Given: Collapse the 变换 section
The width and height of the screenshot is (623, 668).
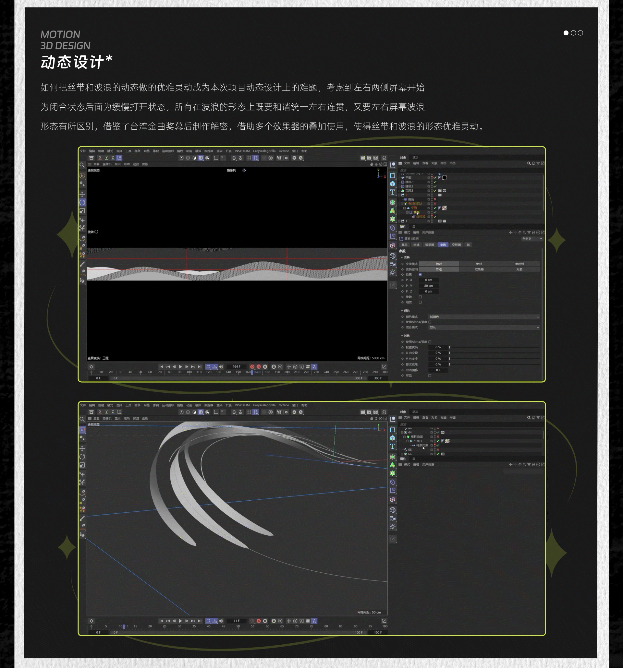Looking at the screenshot, I should (x=402, y=257).
